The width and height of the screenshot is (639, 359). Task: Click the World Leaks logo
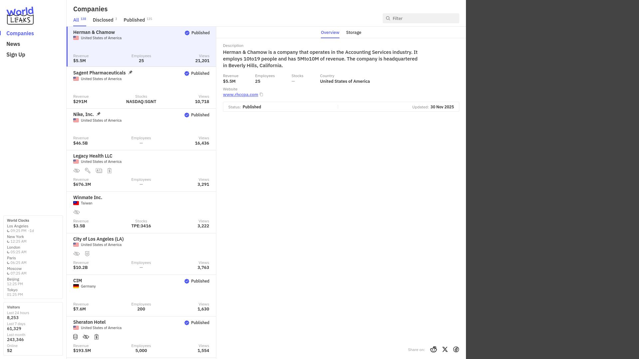click(20, 16)
